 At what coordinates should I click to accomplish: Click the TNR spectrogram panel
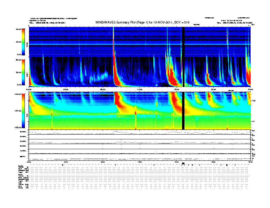[x=139, y=111]
